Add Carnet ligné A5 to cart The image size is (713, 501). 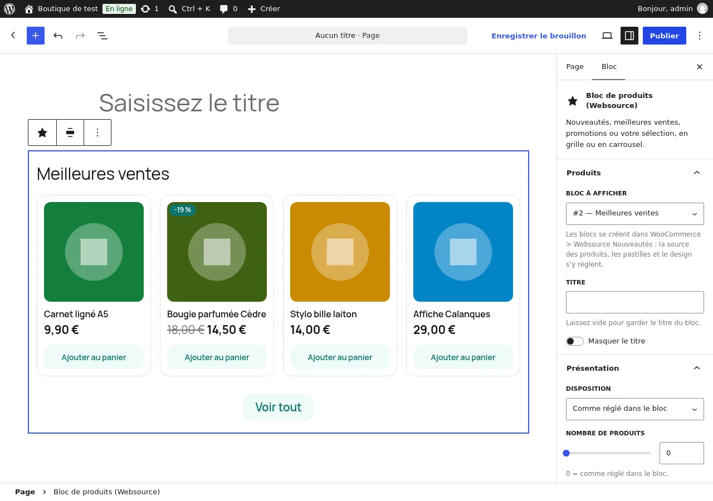click(x=94, y=357)
